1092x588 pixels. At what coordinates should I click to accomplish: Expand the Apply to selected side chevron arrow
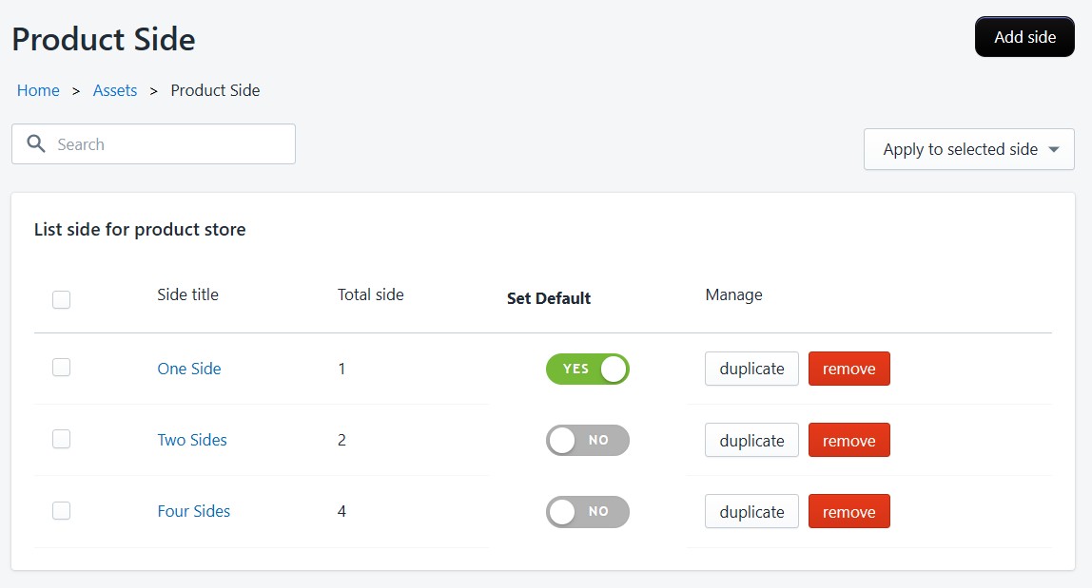[1054, 149]
